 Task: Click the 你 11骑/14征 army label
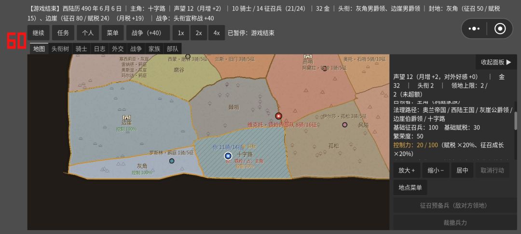point(228,147)
